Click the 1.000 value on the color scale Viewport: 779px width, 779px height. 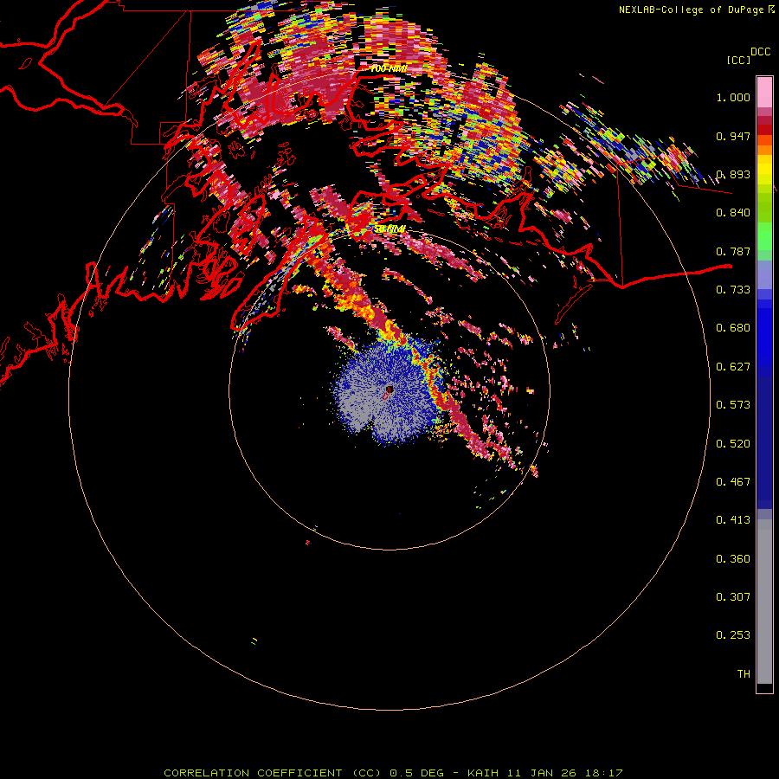(x=733, y=97)
